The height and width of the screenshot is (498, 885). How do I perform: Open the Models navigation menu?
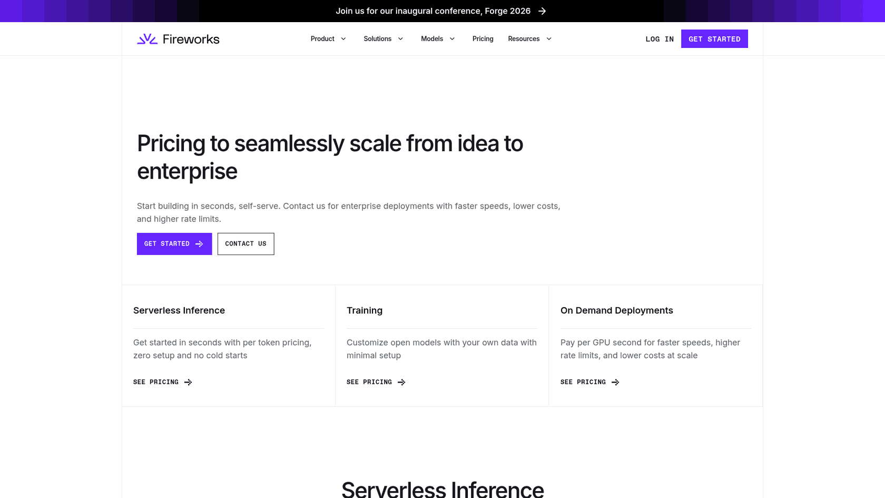point(432,39)
